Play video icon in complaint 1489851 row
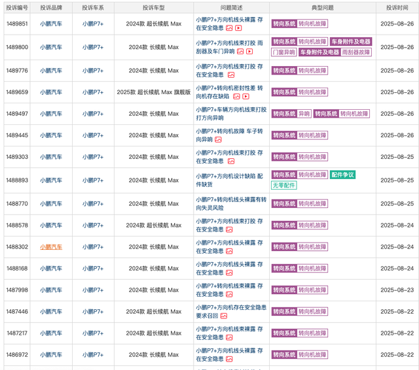The image size is (419, 370). tap(238, 28)
